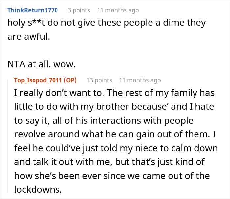Open the timestamp on ThinkReturn1770's comment
The image size is (230, 199).
point(118,10)
